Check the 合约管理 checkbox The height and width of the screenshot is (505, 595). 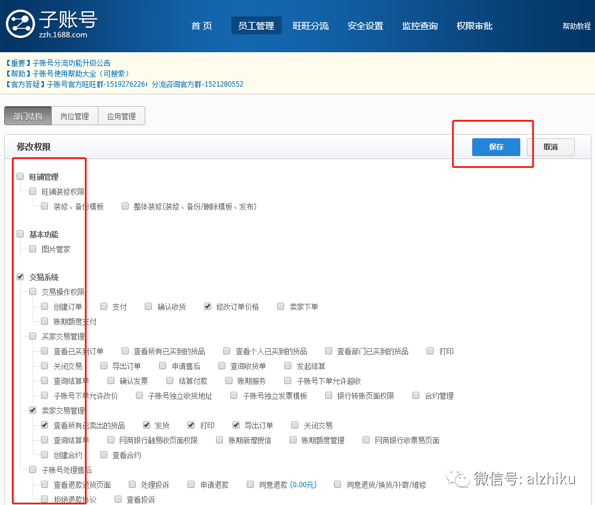pyautogui.click(x=416, y=396)
